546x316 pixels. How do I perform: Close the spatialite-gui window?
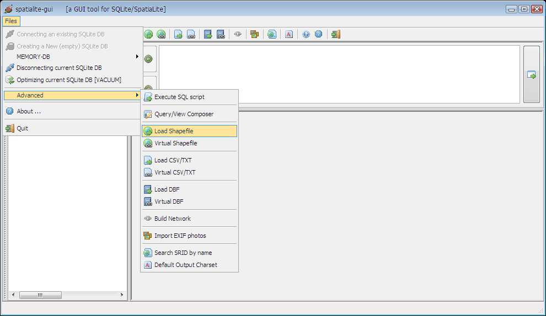pos(537,9)
